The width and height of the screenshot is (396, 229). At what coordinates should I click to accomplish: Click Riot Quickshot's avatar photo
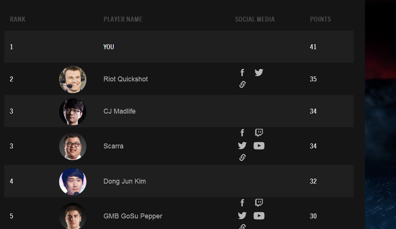(x=73, y=79)
